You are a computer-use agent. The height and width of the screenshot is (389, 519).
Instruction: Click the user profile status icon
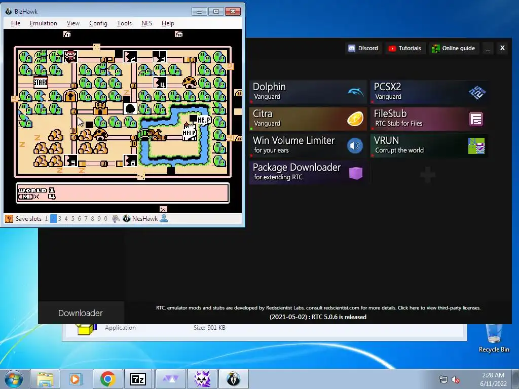pyautogui.click(x=164, y=218)
